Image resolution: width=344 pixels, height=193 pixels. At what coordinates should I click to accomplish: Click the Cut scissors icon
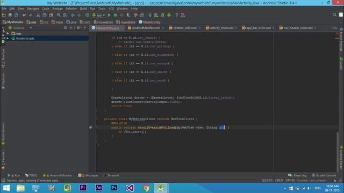(x=38, y=15)
